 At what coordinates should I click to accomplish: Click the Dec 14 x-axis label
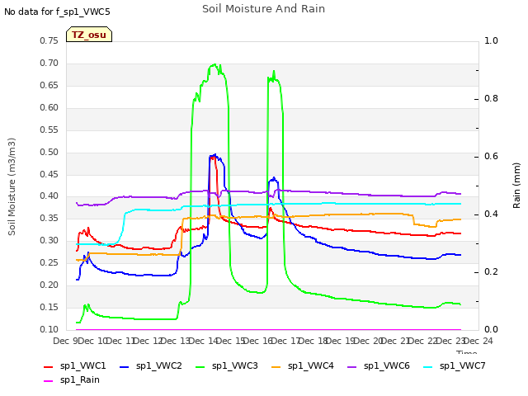click(203, 341)
